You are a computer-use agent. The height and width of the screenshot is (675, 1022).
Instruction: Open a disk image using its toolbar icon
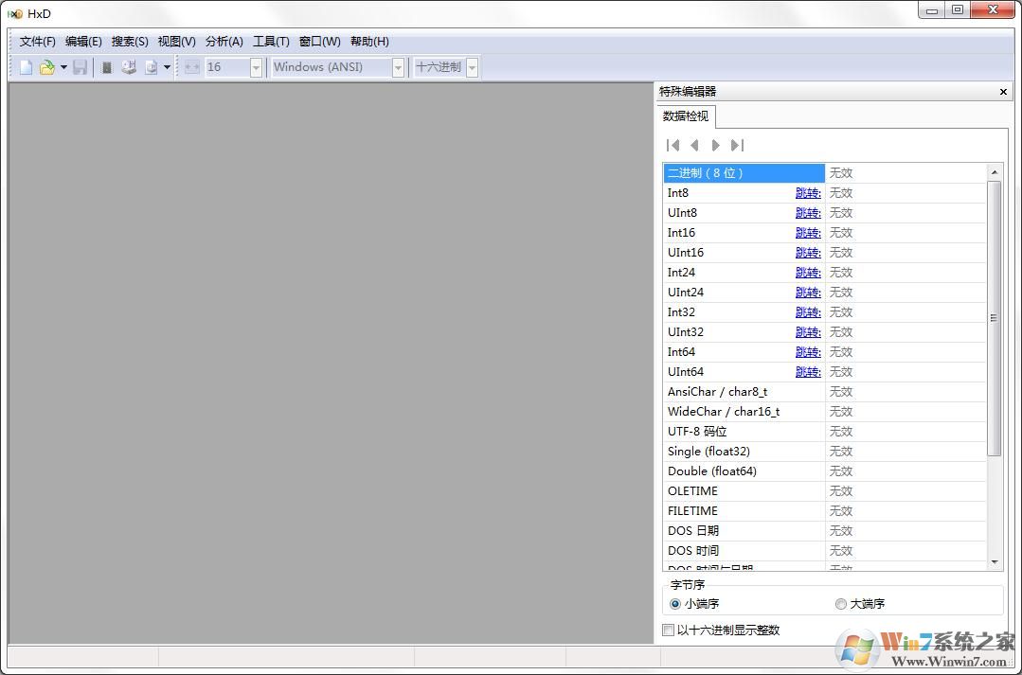[x=151, y=66]
